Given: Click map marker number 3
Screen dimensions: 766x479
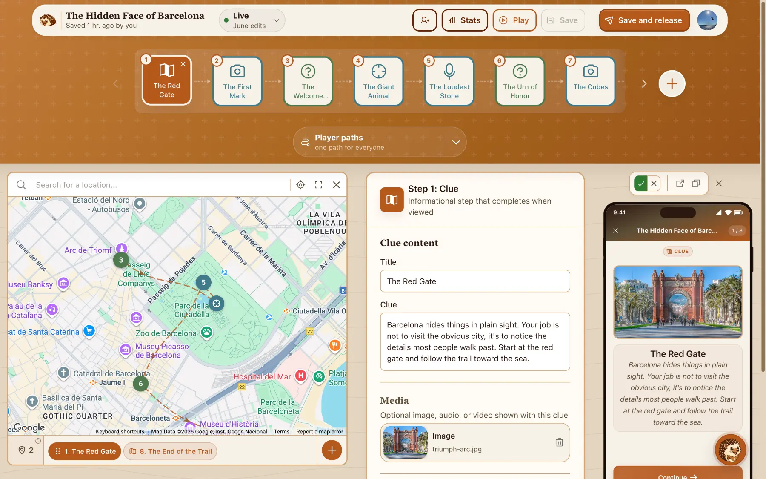Looking at the screenshot, I should (121, 260).
